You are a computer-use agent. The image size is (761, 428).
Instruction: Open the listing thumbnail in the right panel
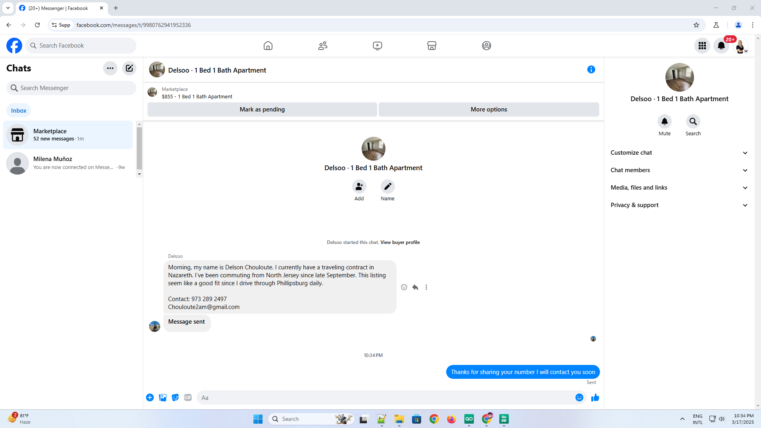680,77
